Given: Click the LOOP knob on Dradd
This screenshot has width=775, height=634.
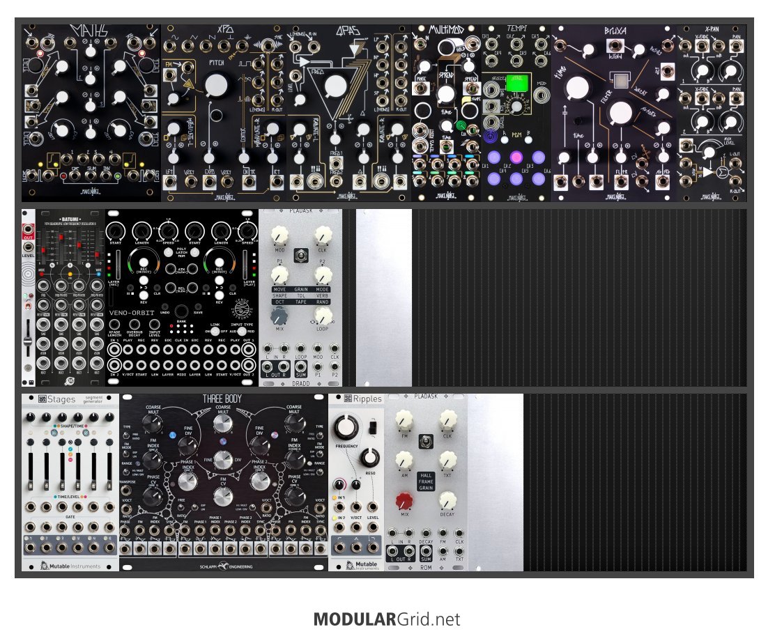Looking at the screenshot, I should [323, 316].
